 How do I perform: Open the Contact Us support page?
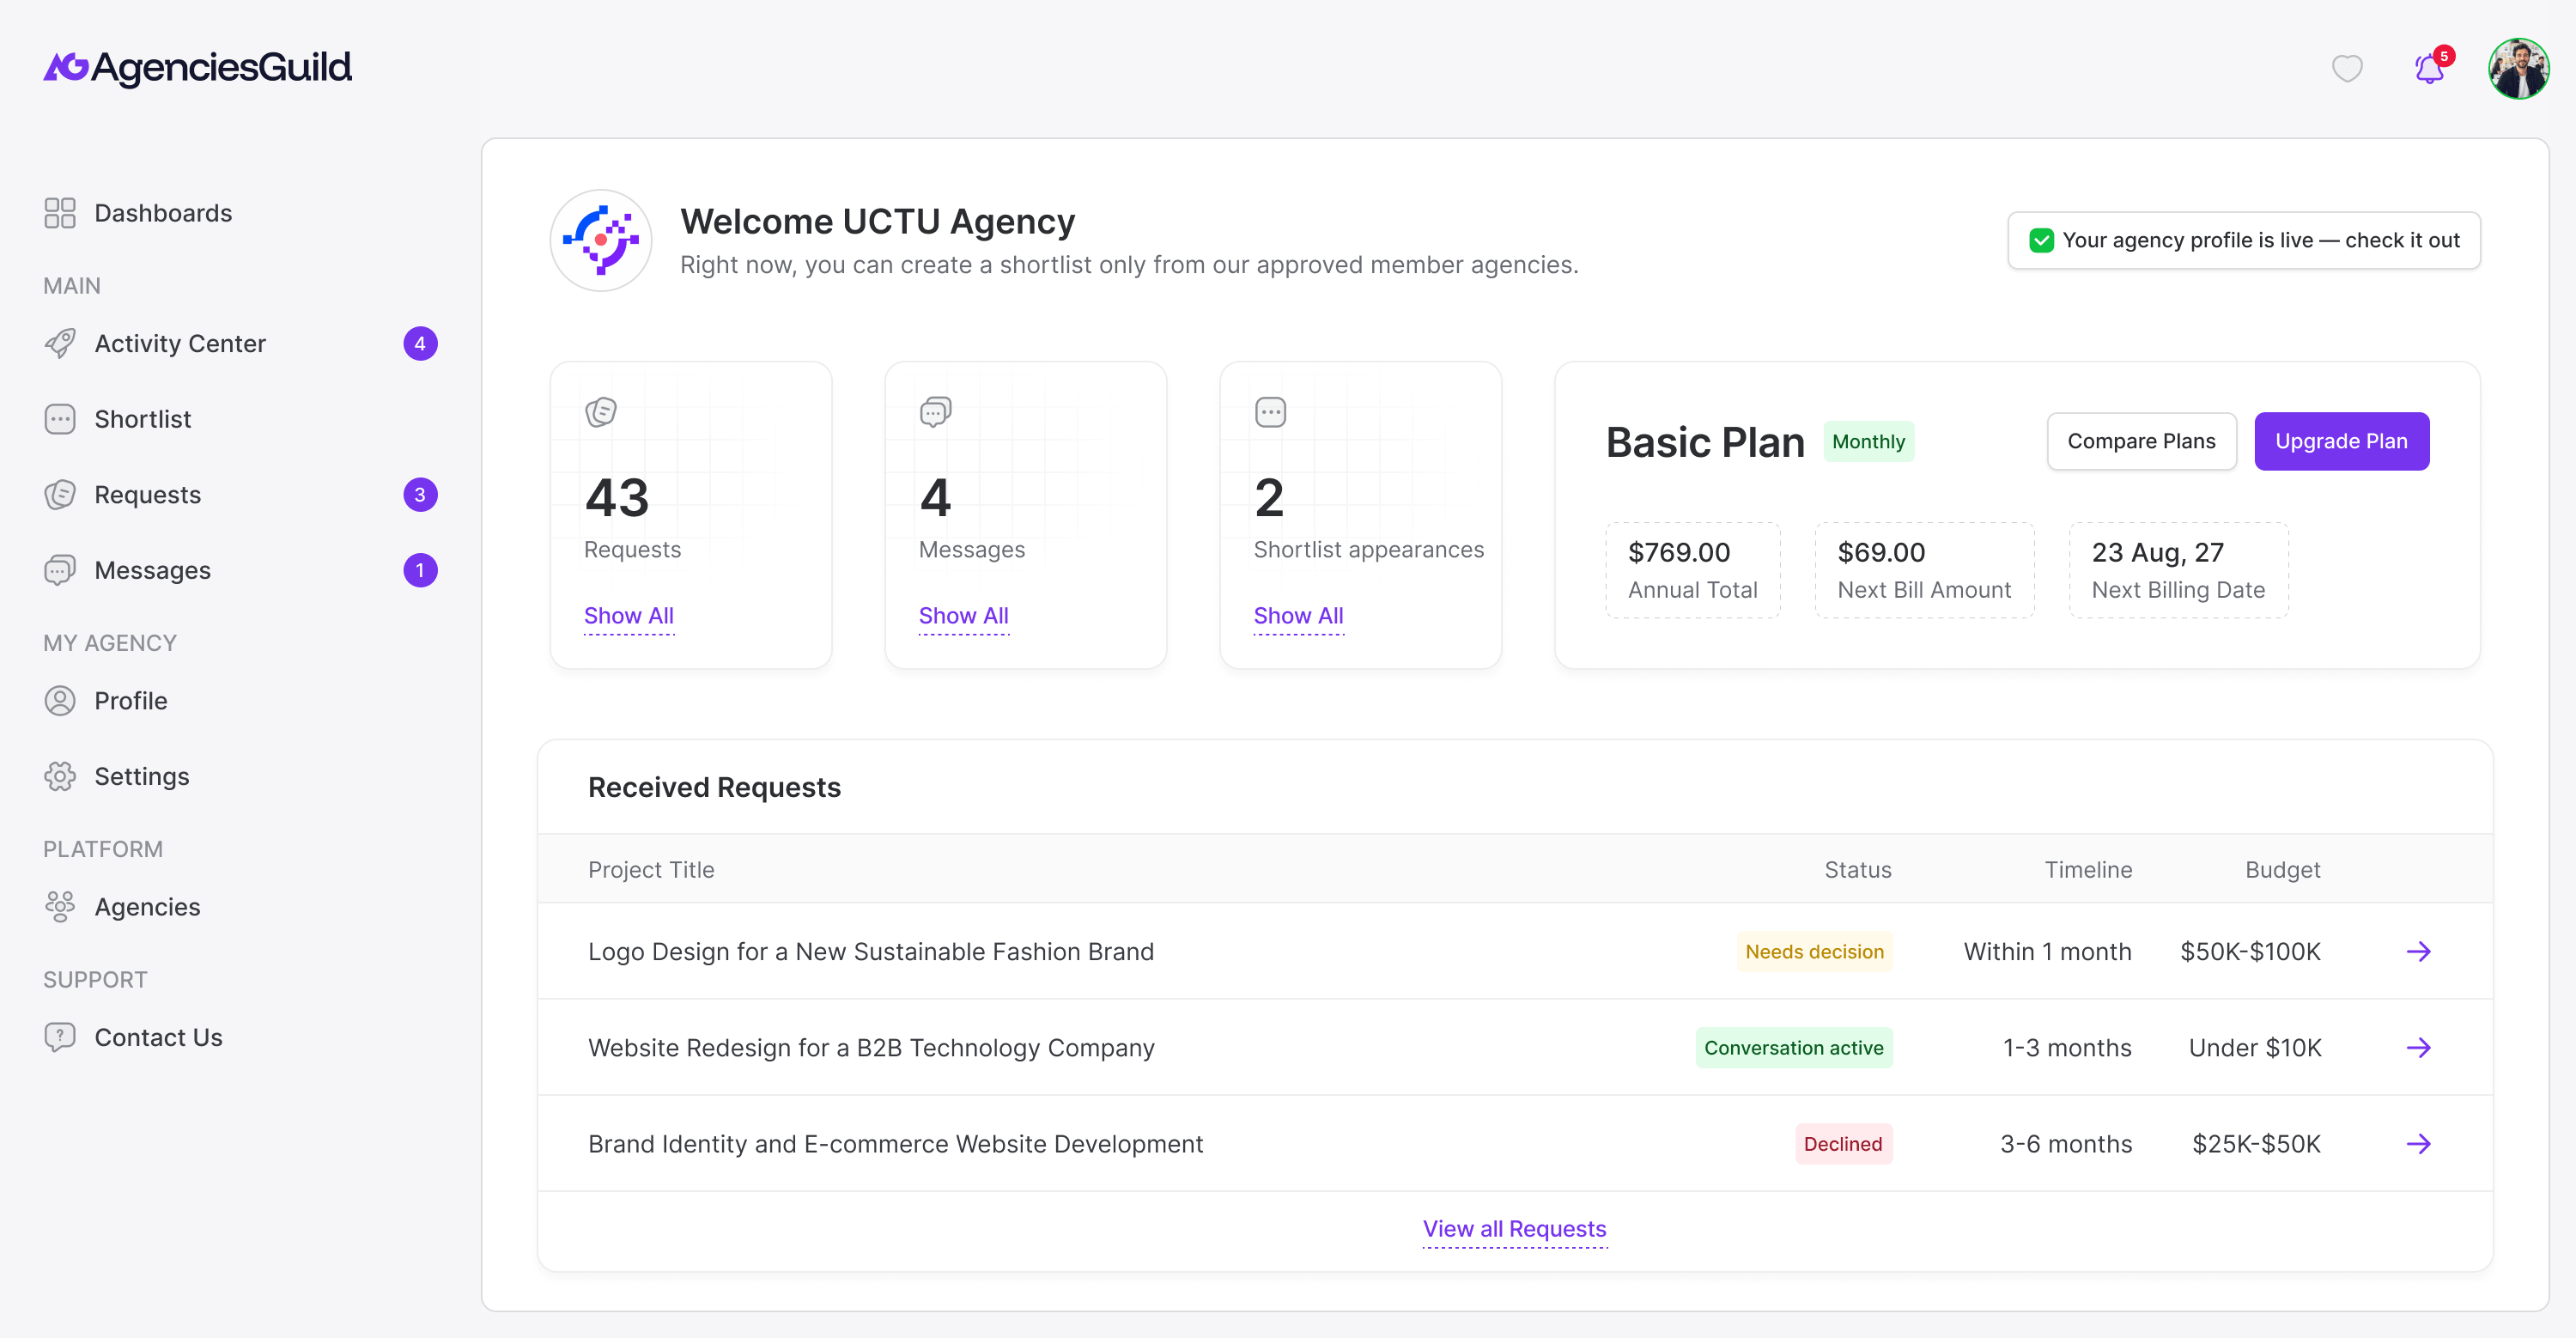click(x=158, y=1037)
